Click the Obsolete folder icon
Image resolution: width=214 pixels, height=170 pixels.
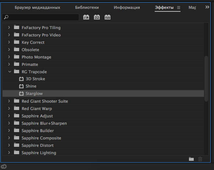point(17,49)
